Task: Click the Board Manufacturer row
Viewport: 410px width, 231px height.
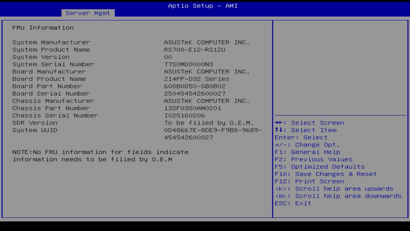Action: (49, 71)
